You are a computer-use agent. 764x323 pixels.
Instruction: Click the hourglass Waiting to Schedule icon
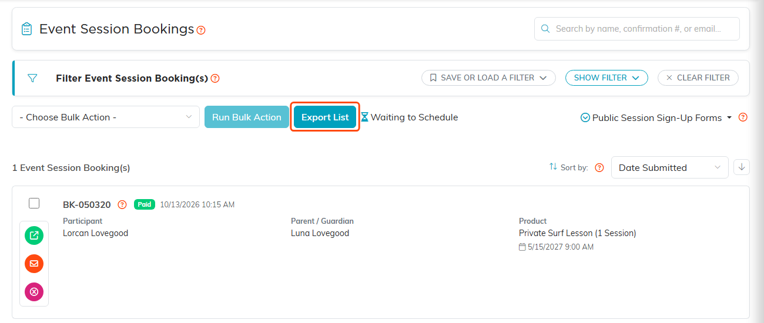click(364, 117)
